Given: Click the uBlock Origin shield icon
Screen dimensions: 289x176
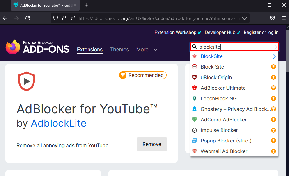Looking at the screenshot, I should click(x=195, y=77).
